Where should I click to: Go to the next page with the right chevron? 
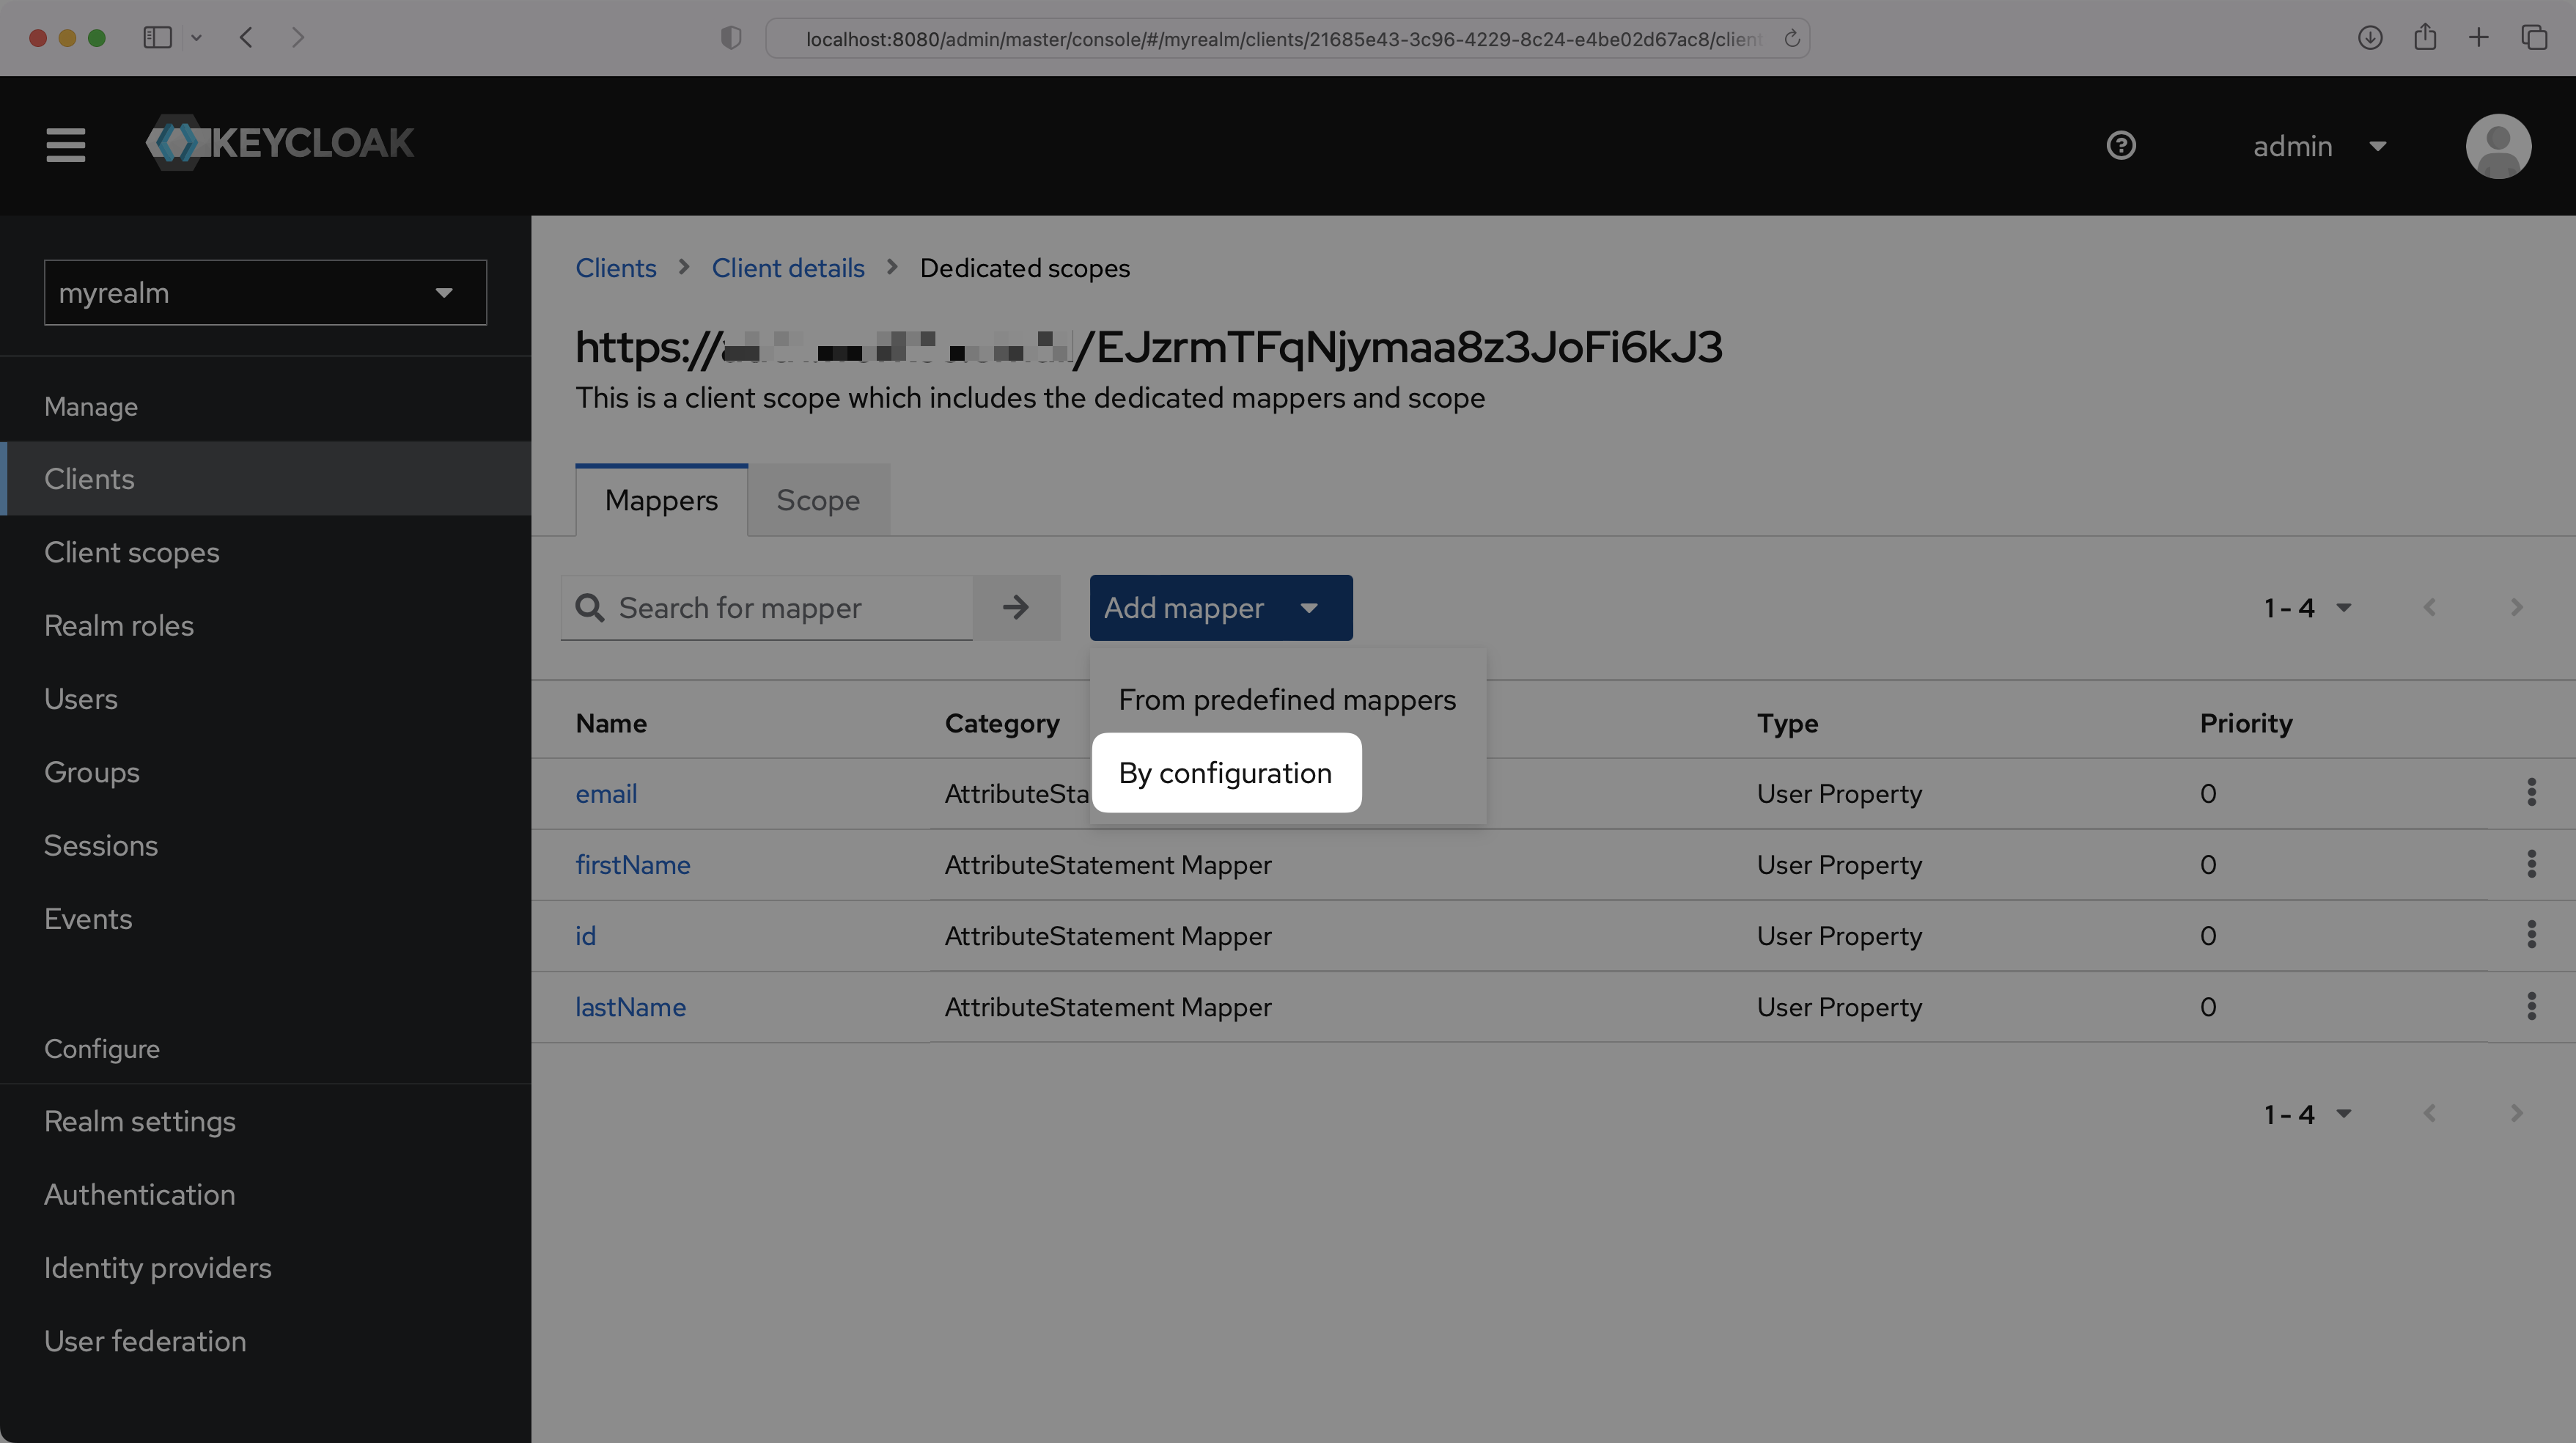[x=2517, y=607]
